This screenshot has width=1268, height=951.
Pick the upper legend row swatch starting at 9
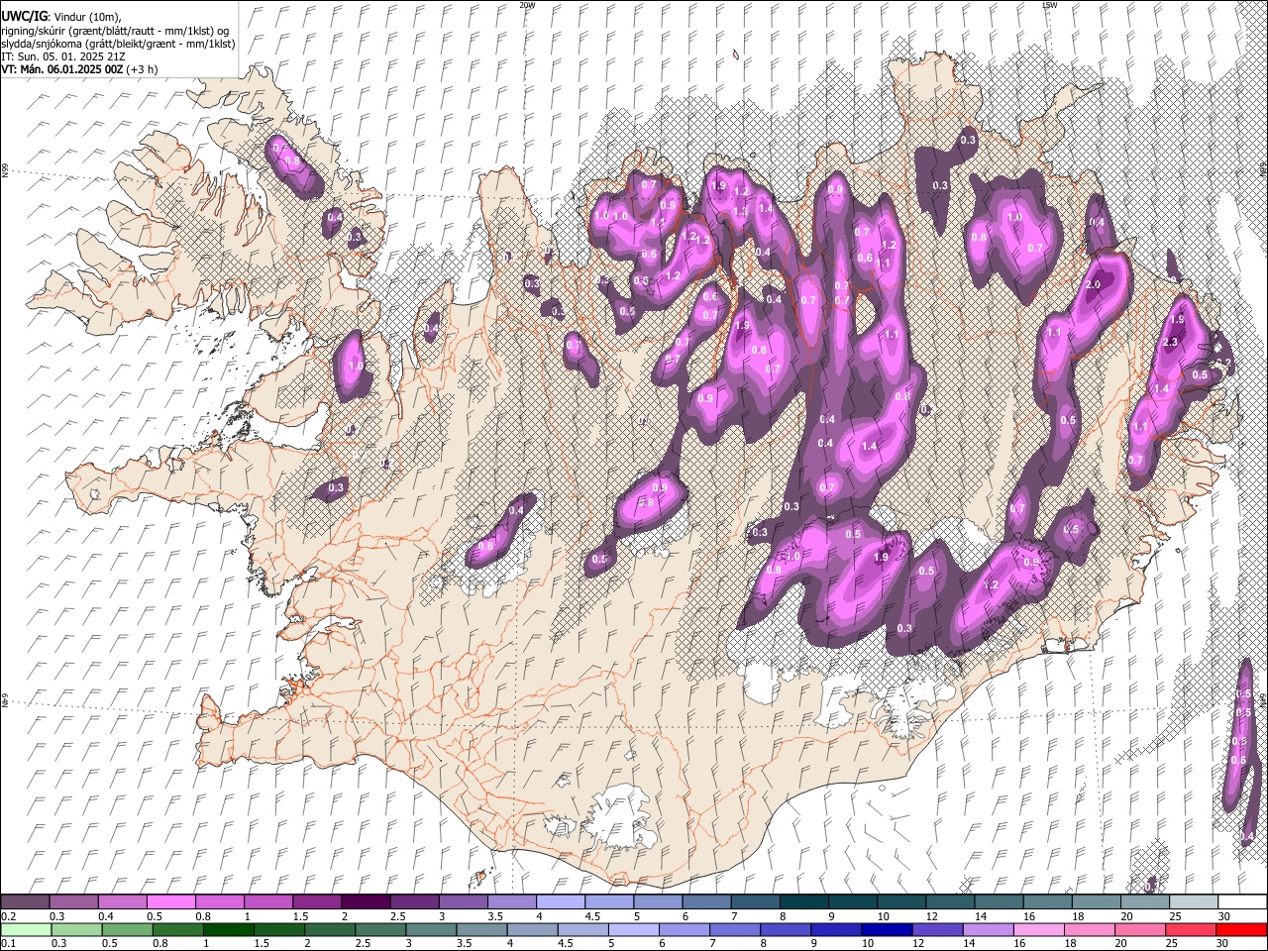click(x=852, y=902)
